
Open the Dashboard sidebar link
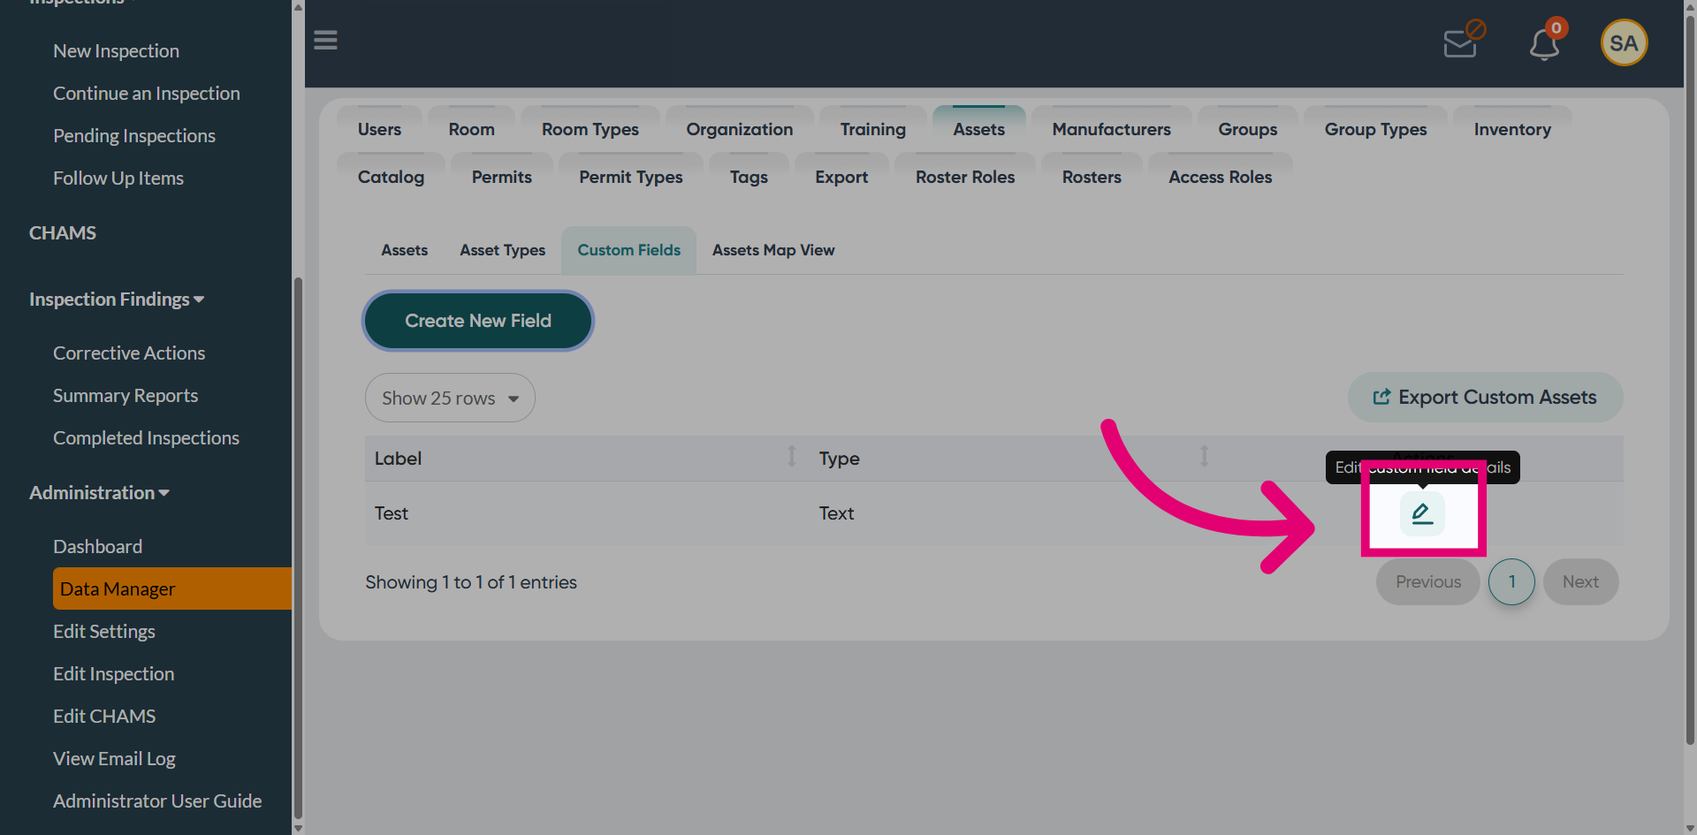[x=97, y=547]
